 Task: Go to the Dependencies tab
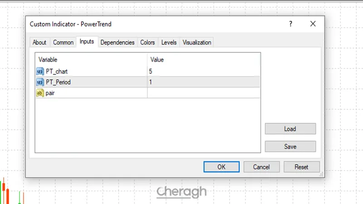(118, 42)
